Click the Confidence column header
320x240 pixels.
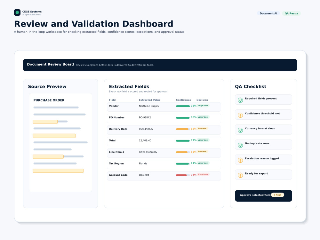click(x=183, y=100)
